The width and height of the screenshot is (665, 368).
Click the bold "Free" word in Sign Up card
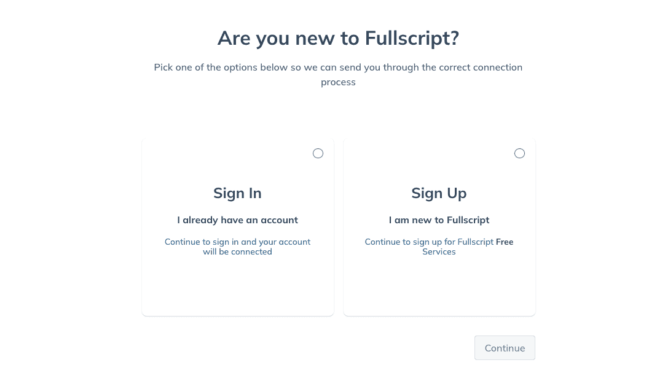(x=505, y=242)
